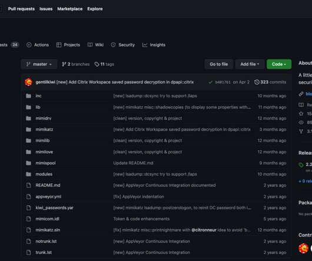This screenshot has width=312, height=261.
Task: Click the Insights graph icon
Action: [145, 45]
